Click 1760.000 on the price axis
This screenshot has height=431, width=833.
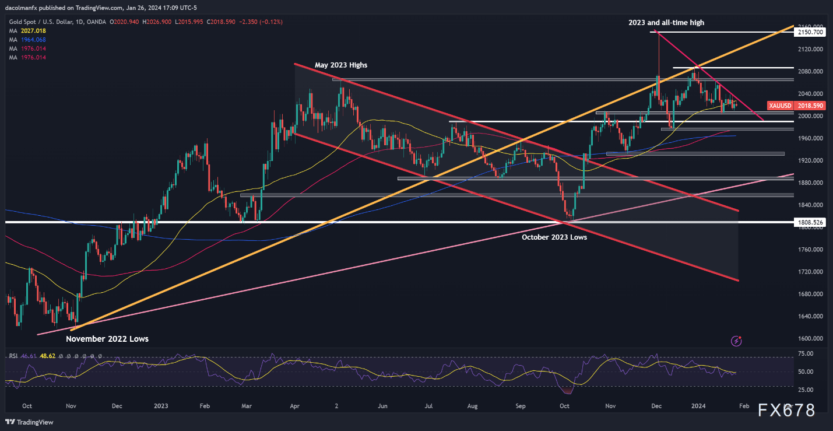811,250
